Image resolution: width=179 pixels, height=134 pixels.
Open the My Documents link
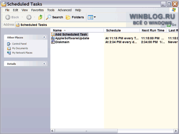[x=20, y=48]
